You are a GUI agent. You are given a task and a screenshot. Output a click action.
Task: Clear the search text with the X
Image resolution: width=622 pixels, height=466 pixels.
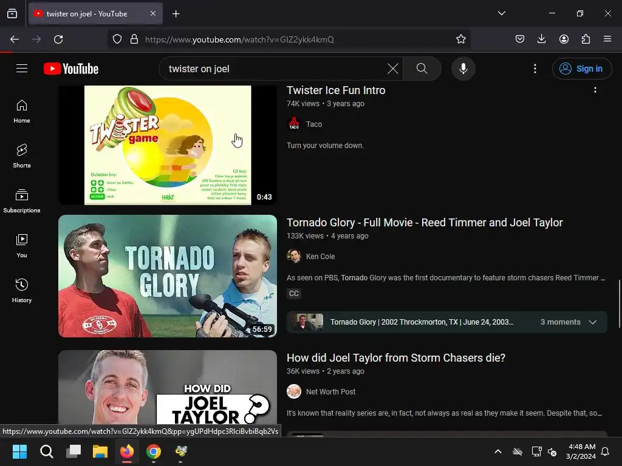[x=393, y=69]
